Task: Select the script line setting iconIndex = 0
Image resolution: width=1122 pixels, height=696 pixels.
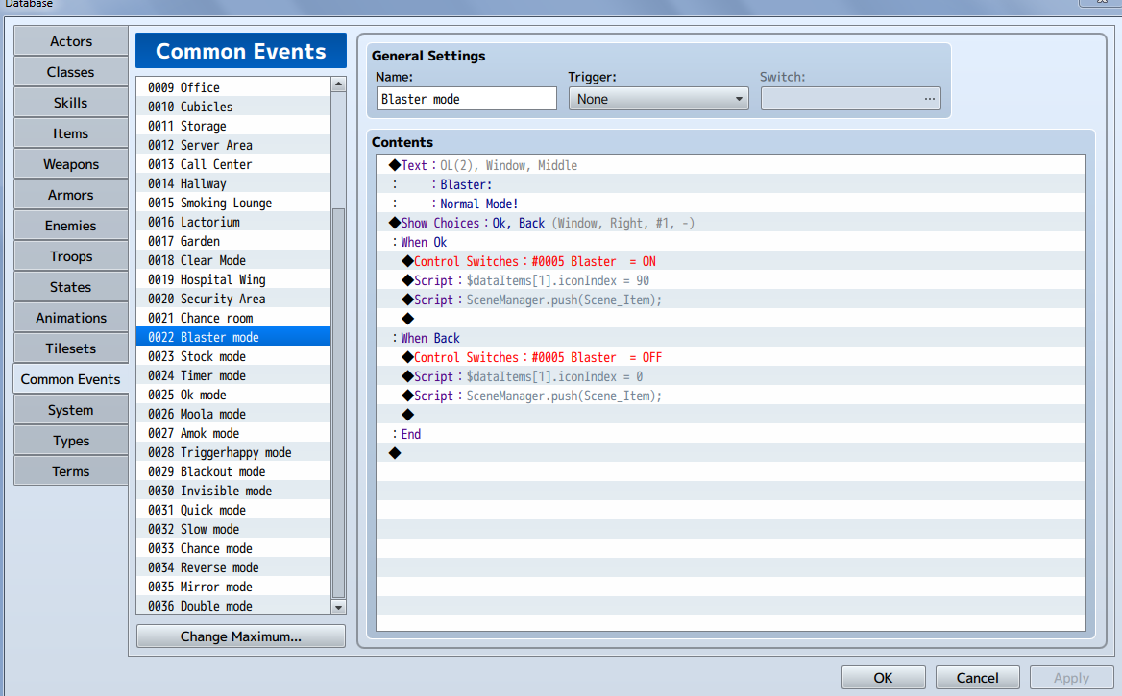Action: 731,377
